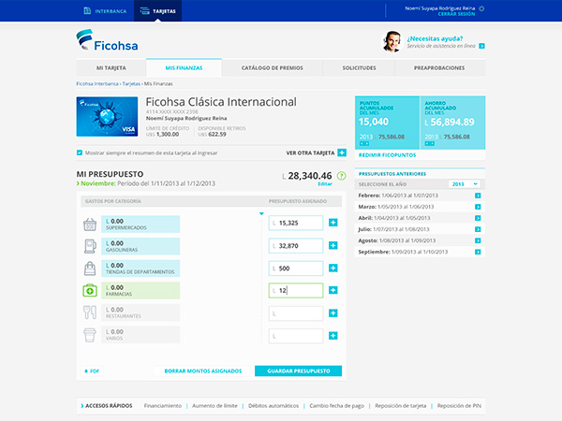
Task: Click the Farmacias green expense bar
Action: tap(140, 290)
